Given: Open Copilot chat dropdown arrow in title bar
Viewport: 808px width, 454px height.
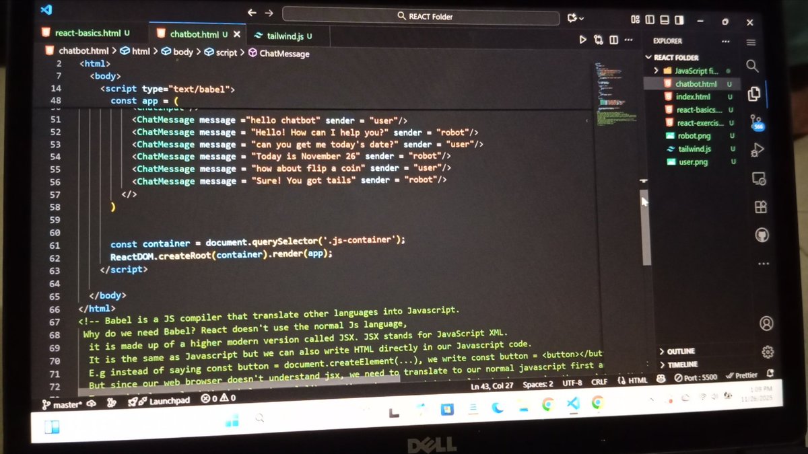Looking at the screenshot, I should coord(581,19).
